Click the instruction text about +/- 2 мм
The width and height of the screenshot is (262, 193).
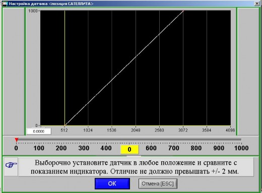(136, 167)
